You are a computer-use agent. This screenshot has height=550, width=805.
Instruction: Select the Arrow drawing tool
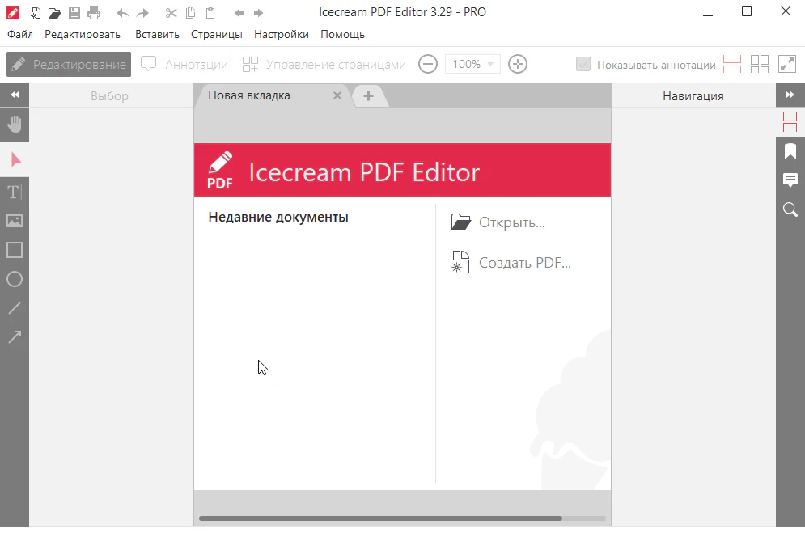(15, 337)
